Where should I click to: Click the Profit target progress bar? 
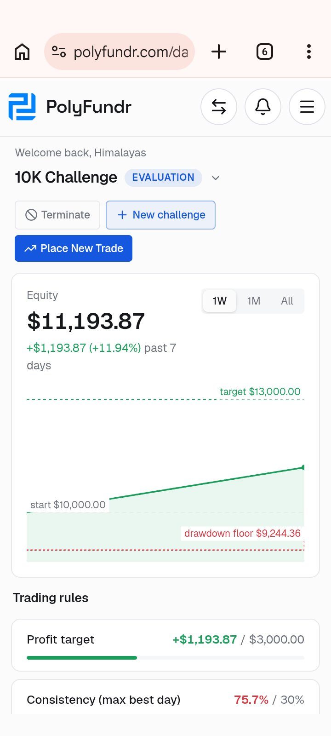pos(165,658)
